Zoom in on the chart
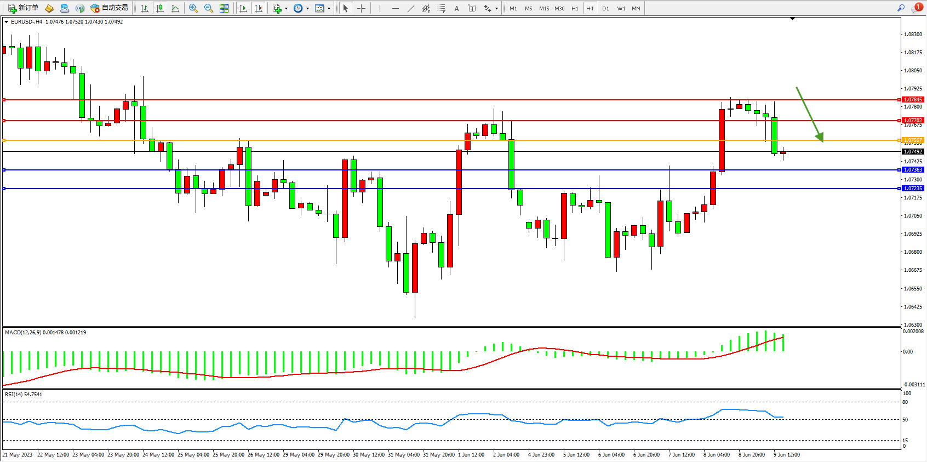927x462 pixels. tap(193, 8)
